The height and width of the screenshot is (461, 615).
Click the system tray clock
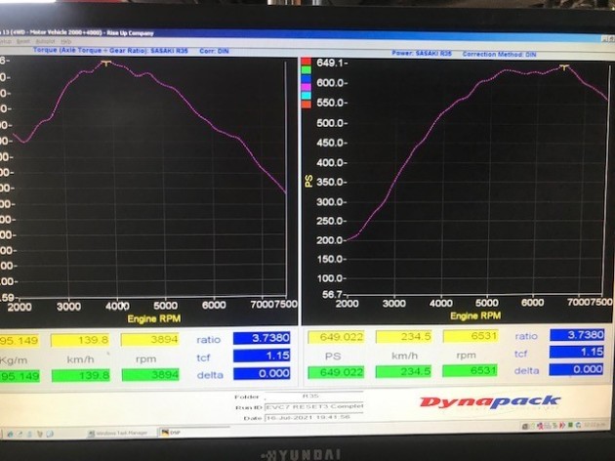[x=594, y=425]
